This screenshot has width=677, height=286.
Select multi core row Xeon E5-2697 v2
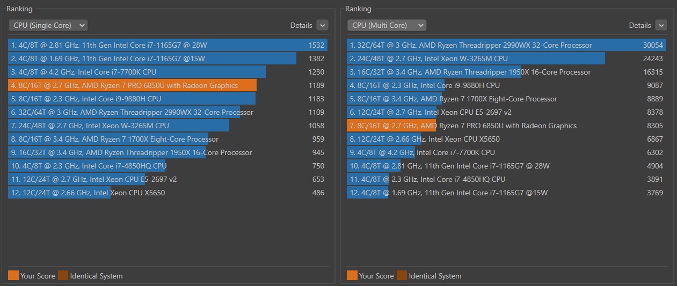(x=506, y=112)
